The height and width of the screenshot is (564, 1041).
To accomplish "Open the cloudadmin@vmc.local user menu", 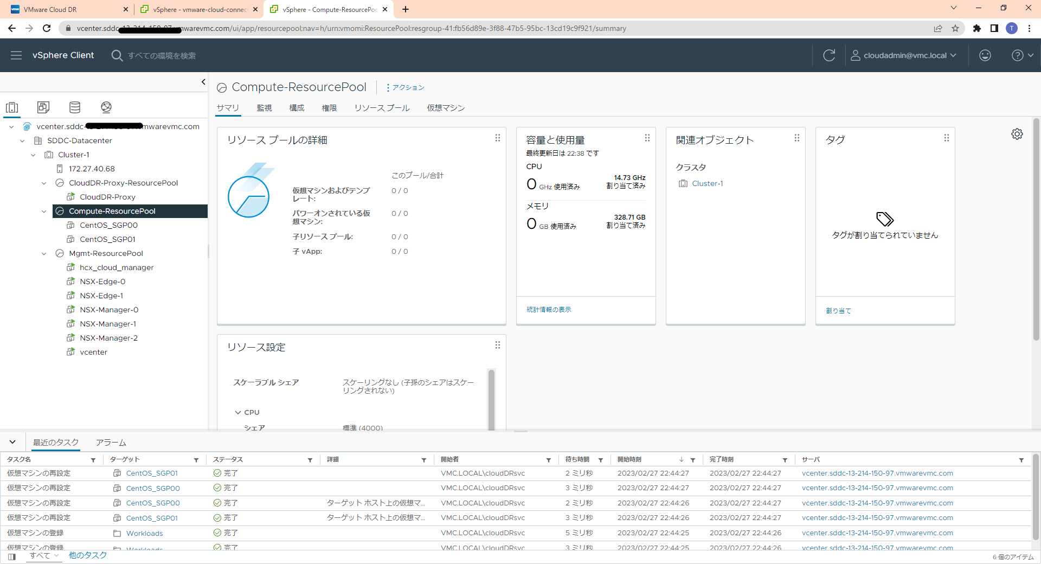I will pos(903,55).
